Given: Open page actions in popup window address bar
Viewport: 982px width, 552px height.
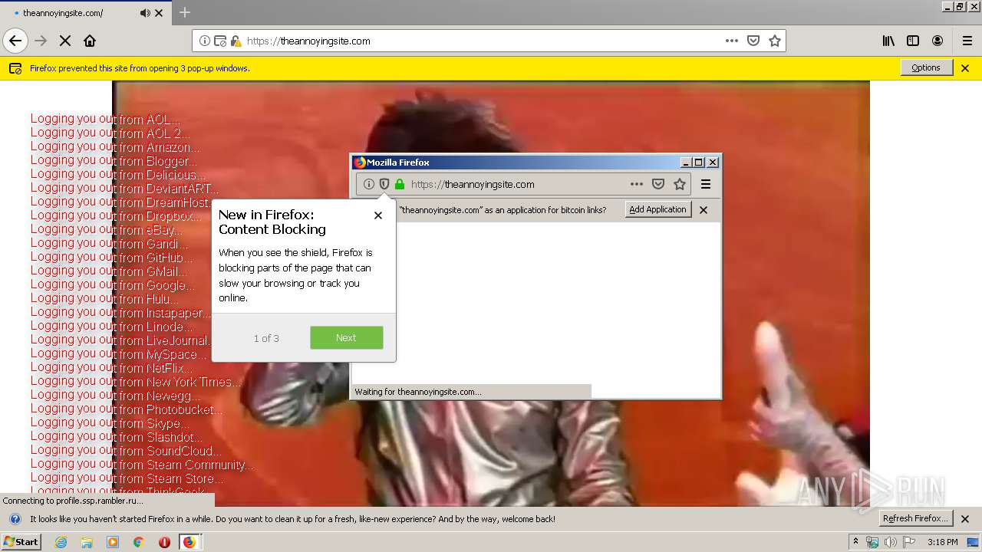Looking at the screenshot, I should pyautogui.click(x=637, y=184).
